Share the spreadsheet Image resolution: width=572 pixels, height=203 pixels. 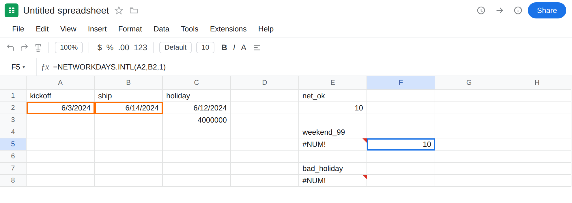(547, 10)
